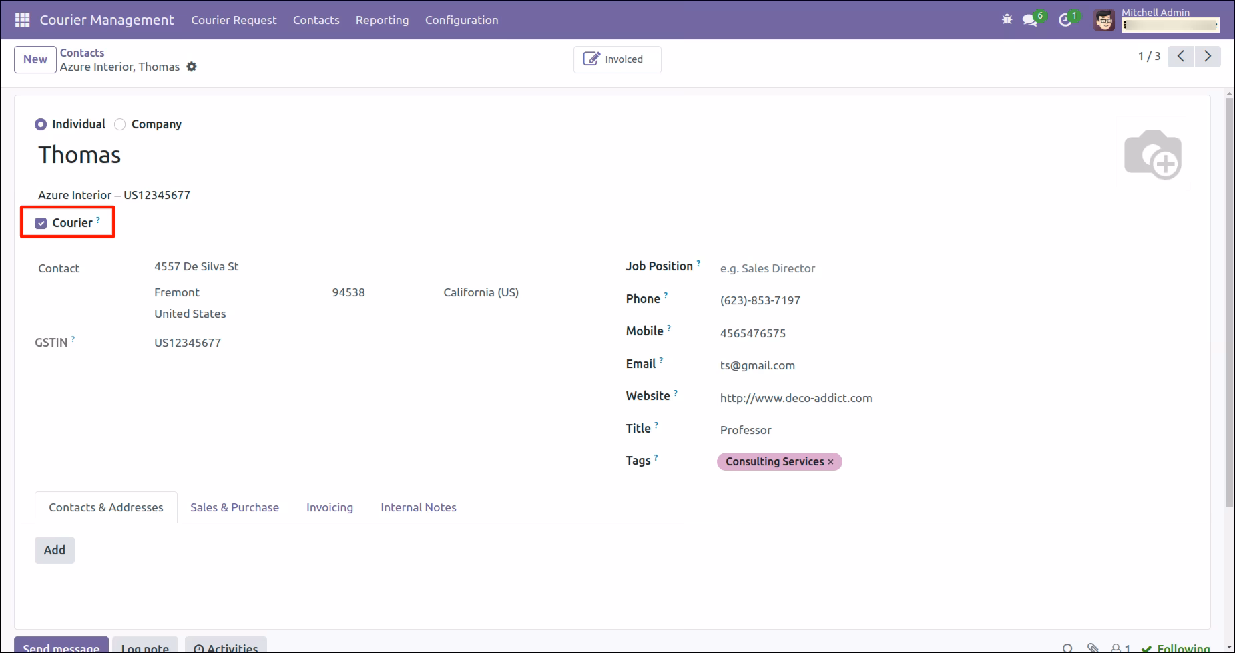Viewport: 1235px width, 653px height.
Task: Switch to Sales & Purchase tab
Action: point(234,507)
